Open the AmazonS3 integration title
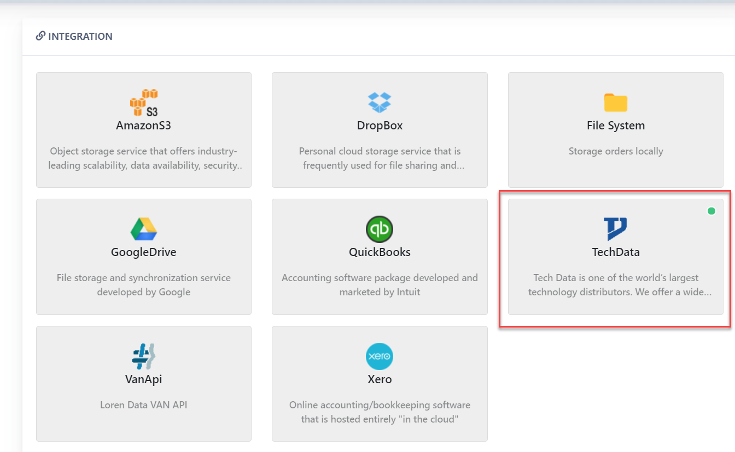This screenshot has width=735, height=452. point(144,126)
